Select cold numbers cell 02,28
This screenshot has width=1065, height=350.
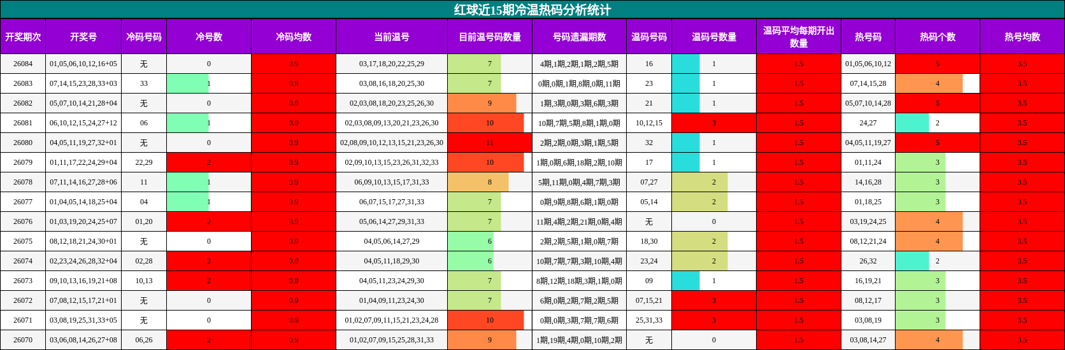tap(144, 261)
